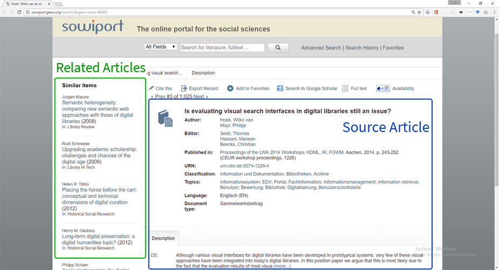
Task: Click the Search in Google Scholar icon
Action: 280,88
